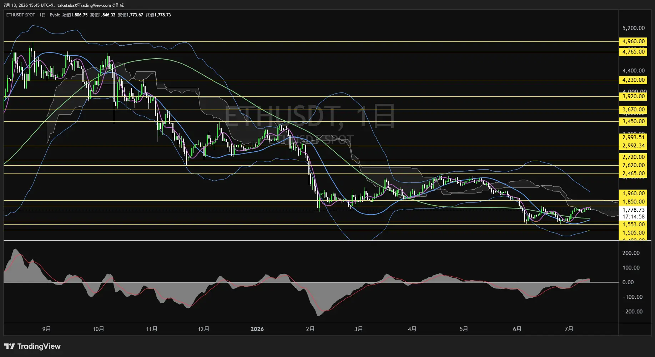Click the current price 1,778.73 label
This screenshot has width=655, height=357.
coord(633,210)
